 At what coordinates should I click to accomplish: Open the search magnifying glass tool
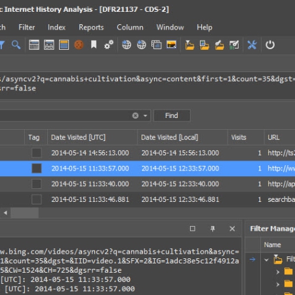click(x=16, y=45)
